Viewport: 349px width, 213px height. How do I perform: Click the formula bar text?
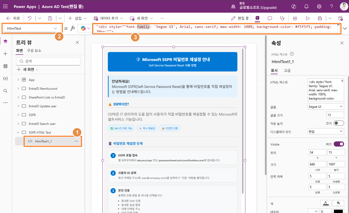coord(216,28)
